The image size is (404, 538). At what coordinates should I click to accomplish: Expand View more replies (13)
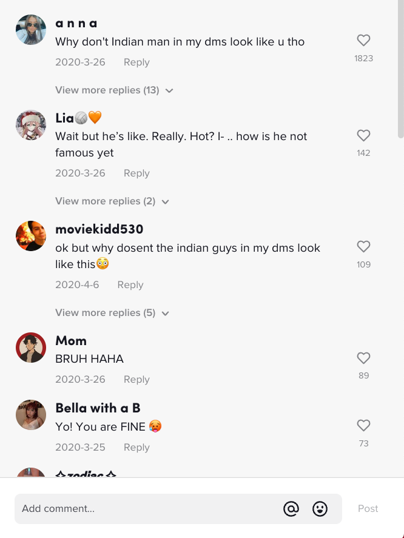(x=114, y=90)
